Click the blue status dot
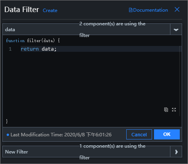Image resolution: width=188 pixels, height=164 pixels. 8,135
